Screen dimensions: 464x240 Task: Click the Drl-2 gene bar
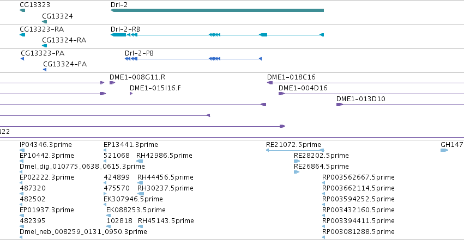[x=217, y=10]
